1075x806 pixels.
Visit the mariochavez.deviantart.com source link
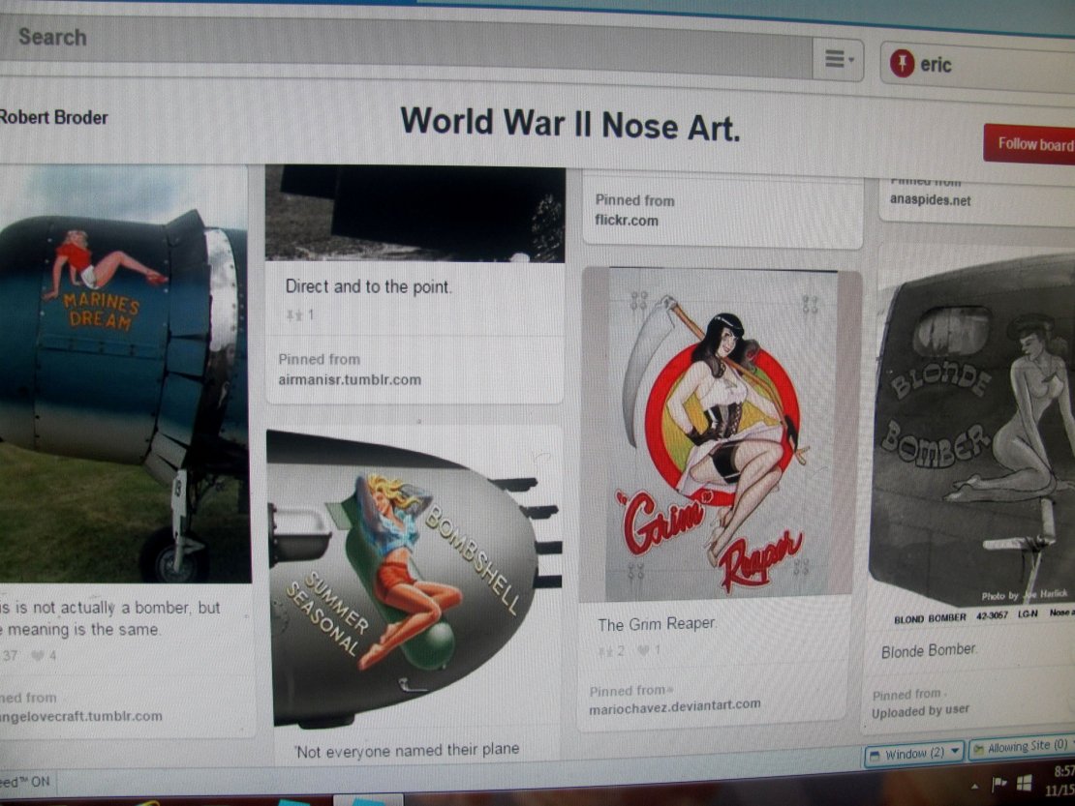click(675, 706)
